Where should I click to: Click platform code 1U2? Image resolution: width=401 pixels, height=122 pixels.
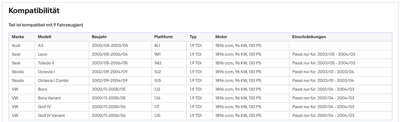(x=157, y=72)
